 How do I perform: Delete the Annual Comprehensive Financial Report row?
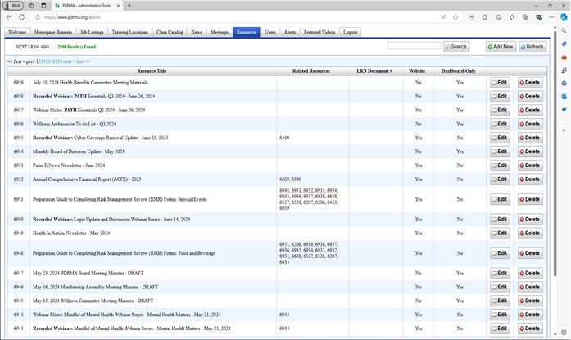[x=529, y=179]
